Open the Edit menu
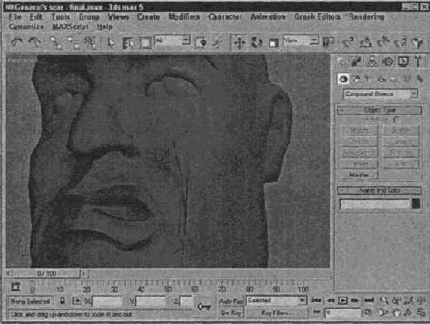Screen dimensions: 430x324 coord(36,17)
